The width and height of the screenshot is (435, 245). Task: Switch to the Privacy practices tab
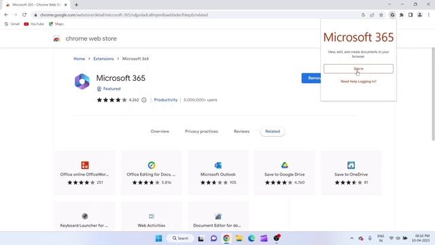[201, 131]
